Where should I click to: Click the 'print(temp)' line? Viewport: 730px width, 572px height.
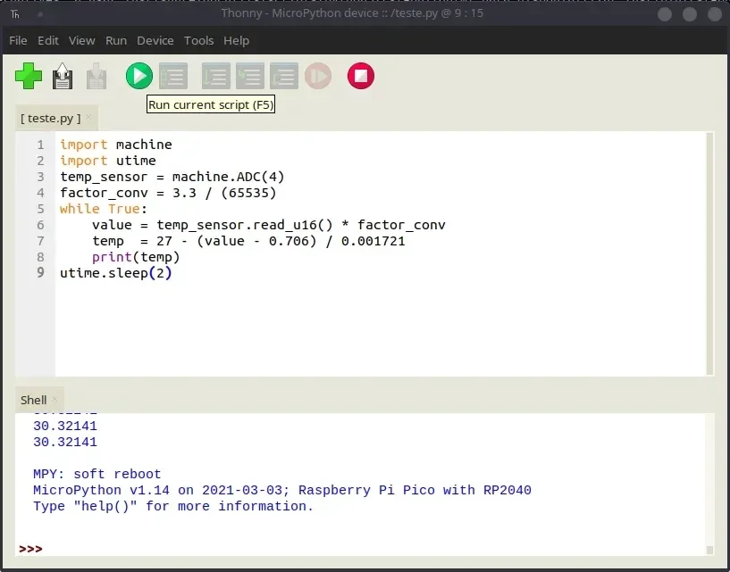pos(136,257)
